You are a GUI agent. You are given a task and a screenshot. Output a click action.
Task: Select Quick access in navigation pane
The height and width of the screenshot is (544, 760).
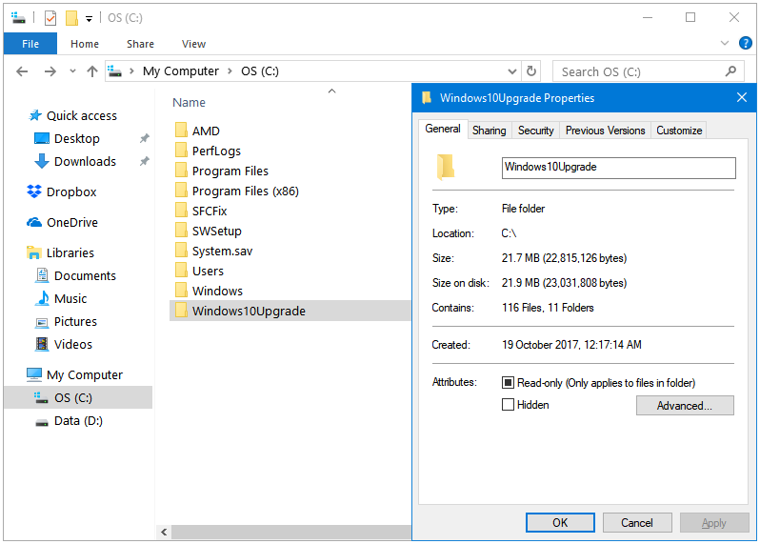[x=82, y=116]
